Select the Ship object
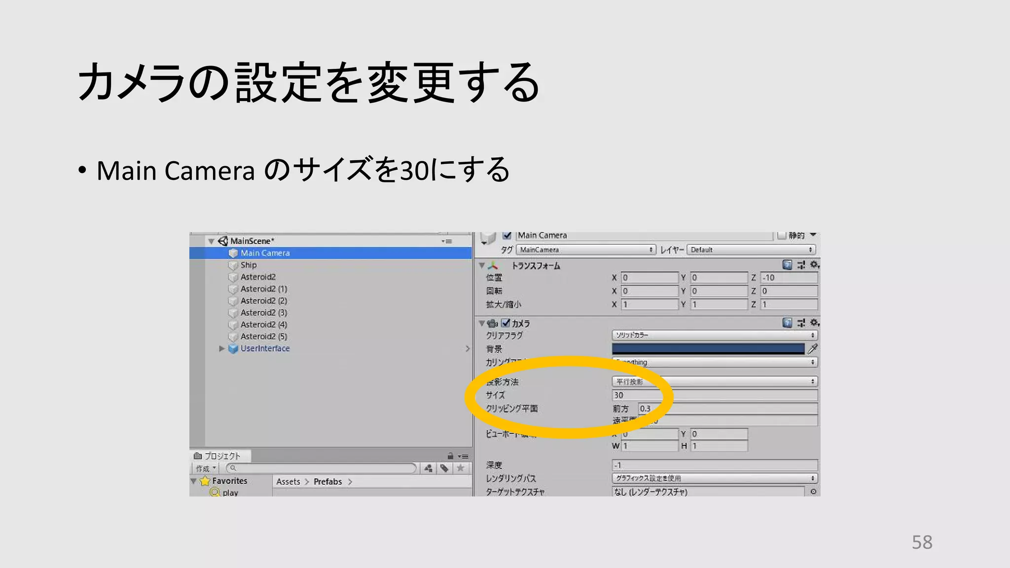This screenshot has width=1010, height=568. [x=248, y=265]
